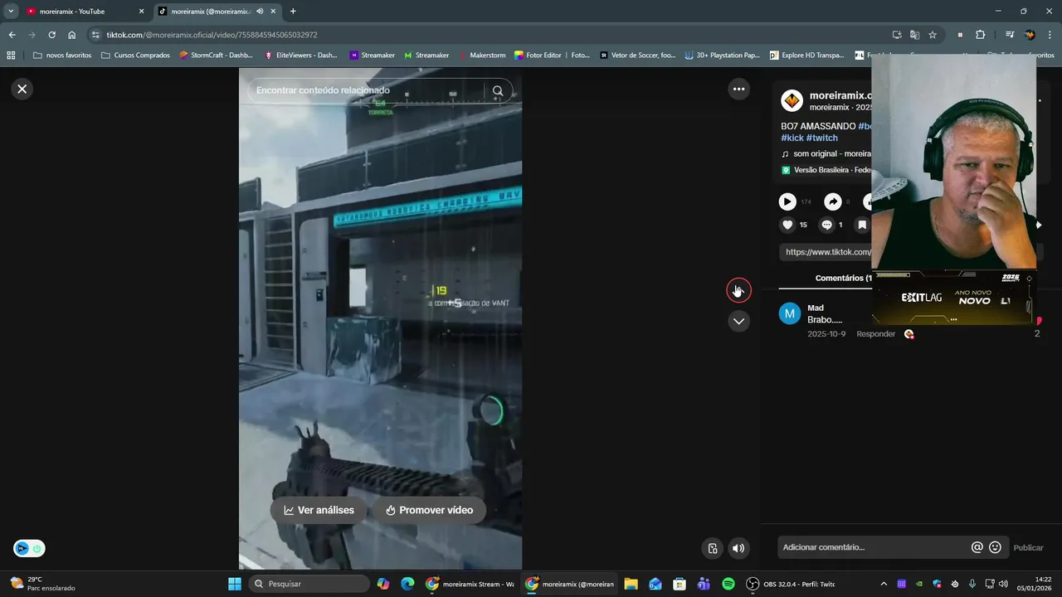Screen dimensions: 1062x597
Task: Click the taskbar 'Pesquisar' search box
Action: point(309,584)
